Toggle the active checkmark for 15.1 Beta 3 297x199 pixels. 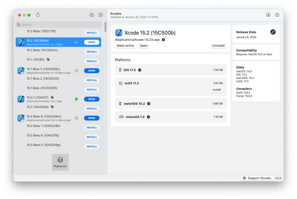[76, 71]
